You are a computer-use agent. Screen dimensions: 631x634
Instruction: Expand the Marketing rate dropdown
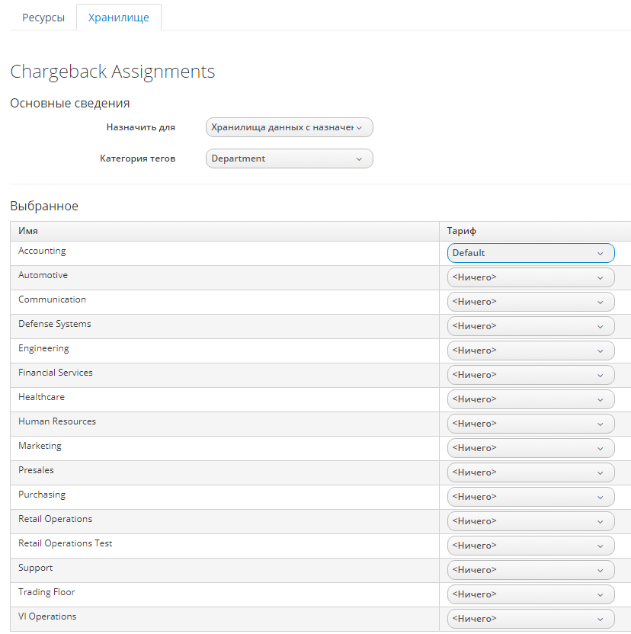pos(530,448)
